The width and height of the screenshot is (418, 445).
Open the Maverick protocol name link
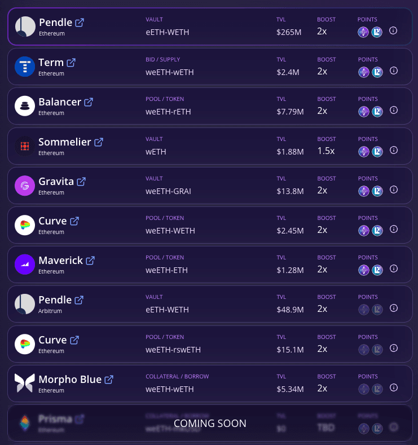(60, 261)
